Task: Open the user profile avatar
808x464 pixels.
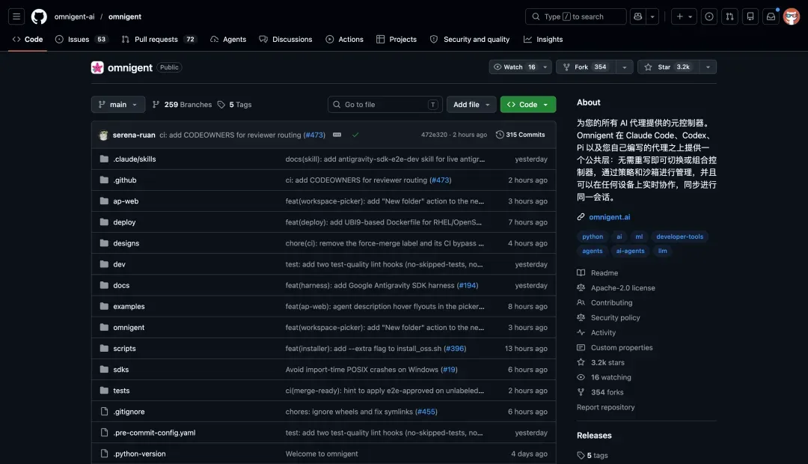Action: coord(792,16)
